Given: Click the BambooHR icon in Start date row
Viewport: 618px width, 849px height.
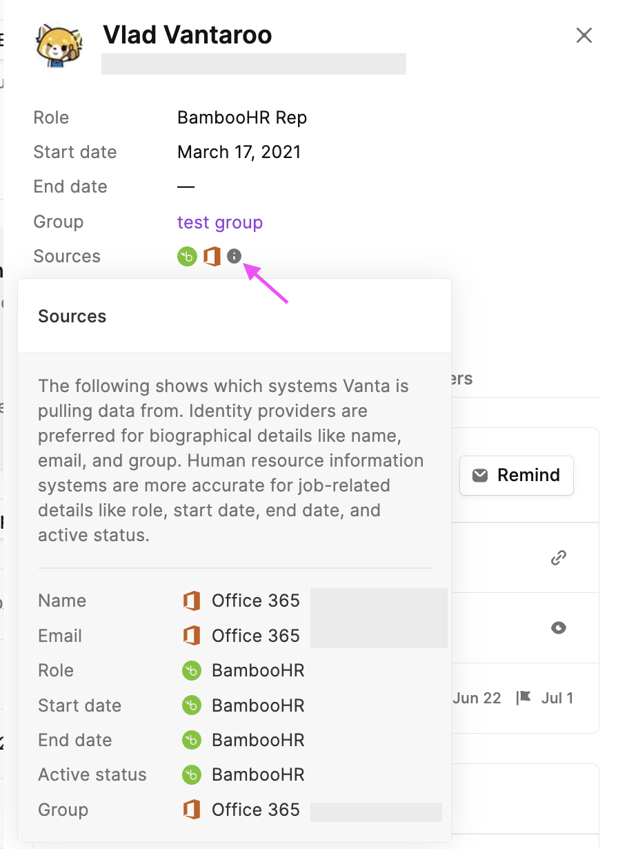Looking at the screenshot, I should 191,705.
